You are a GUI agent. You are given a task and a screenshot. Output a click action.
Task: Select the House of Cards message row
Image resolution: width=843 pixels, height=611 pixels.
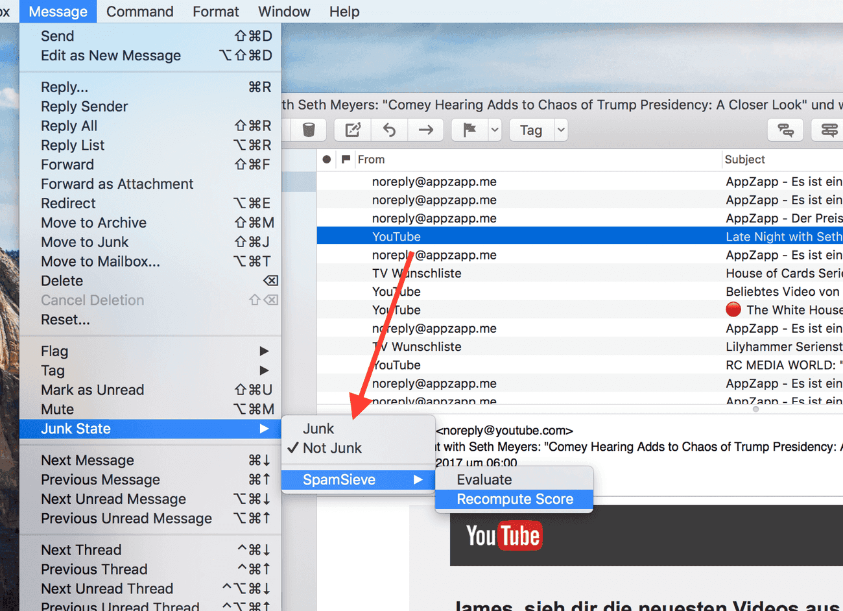pos(580,273)
